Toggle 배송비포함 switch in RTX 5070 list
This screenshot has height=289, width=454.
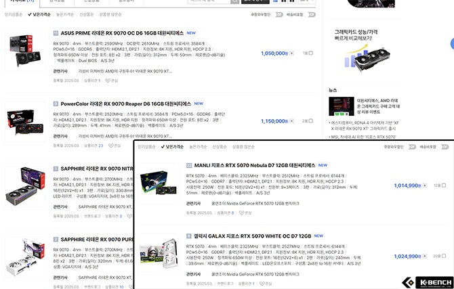(443, 147)
